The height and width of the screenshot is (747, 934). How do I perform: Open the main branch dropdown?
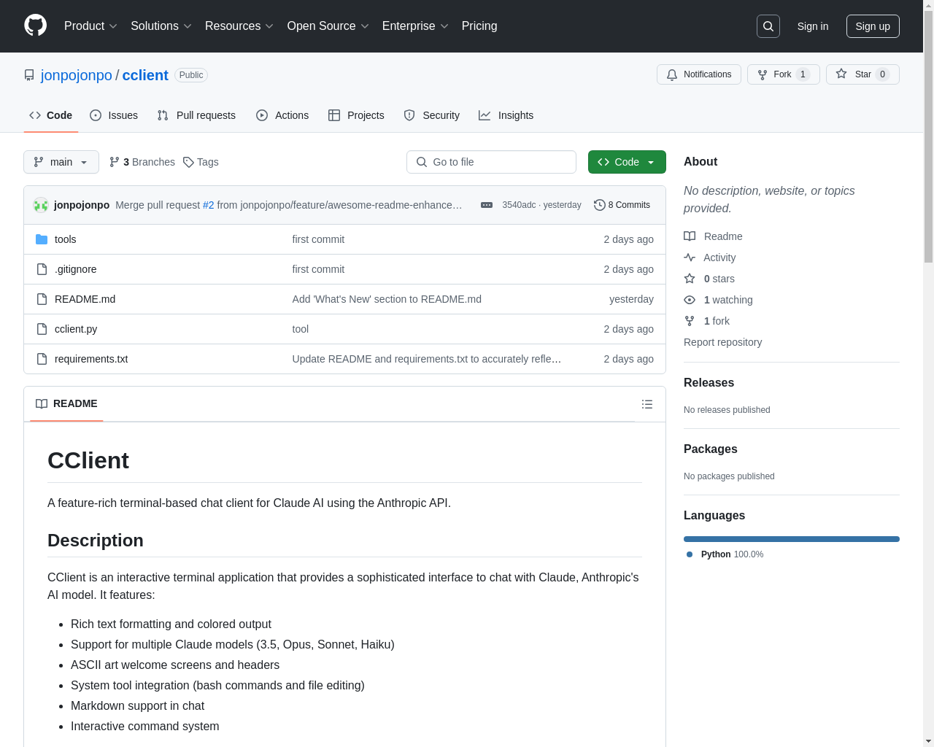tap(61, 162)
